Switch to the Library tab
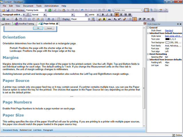 click(6, 24)
